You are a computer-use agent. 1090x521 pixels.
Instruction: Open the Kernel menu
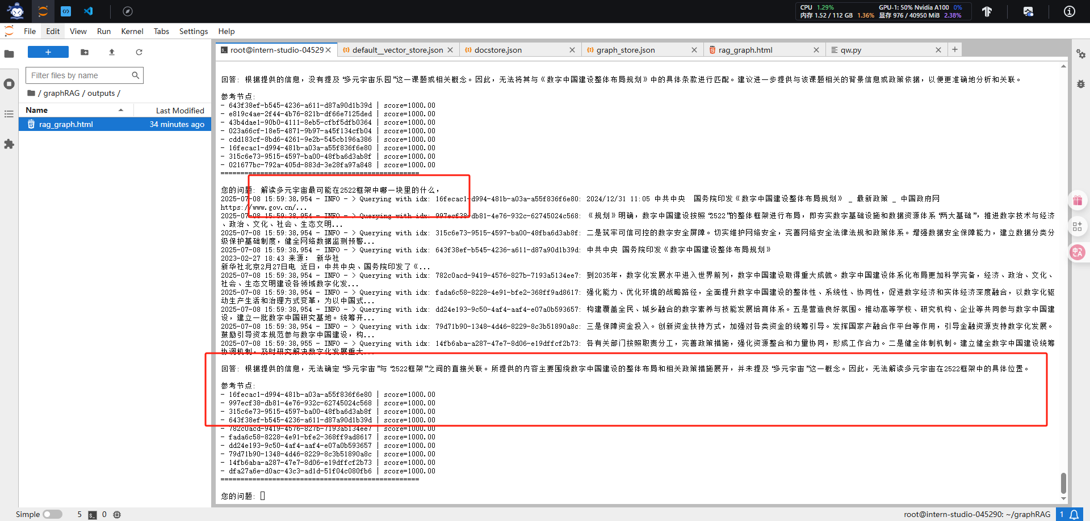pos(132,31)
